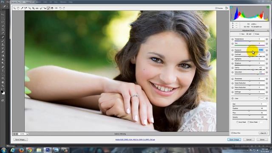
Task: Toggle highlight clipping warning on histogram
Action: point(268,7)
